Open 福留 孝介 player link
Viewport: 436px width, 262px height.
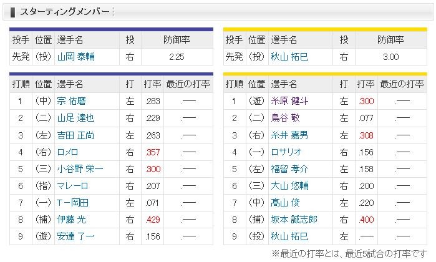pyautogui.click(x=291, y=168)
